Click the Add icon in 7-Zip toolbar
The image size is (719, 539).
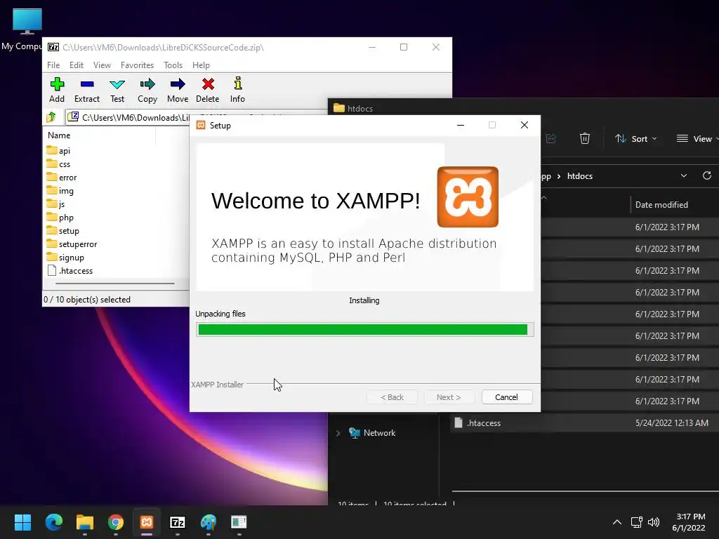57,84
